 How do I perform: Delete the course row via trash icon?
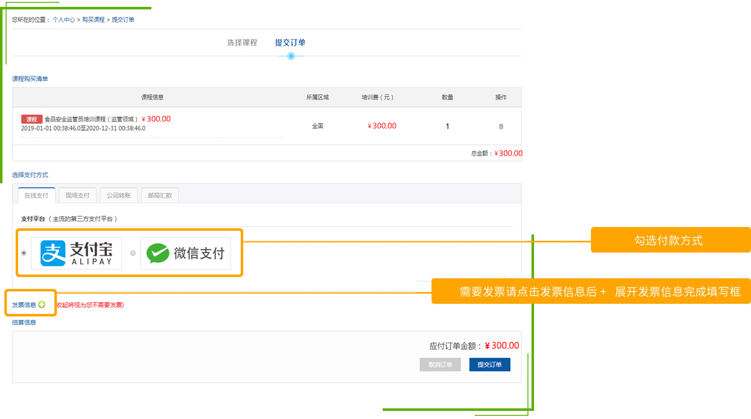tap(501, 126)
